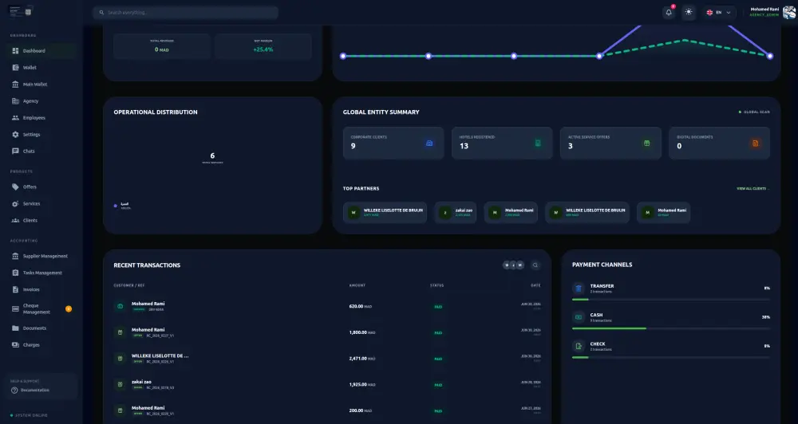Click the Charges sidebar icon
The width and height of the screenshot is (798, 424).
click(15, 344)
